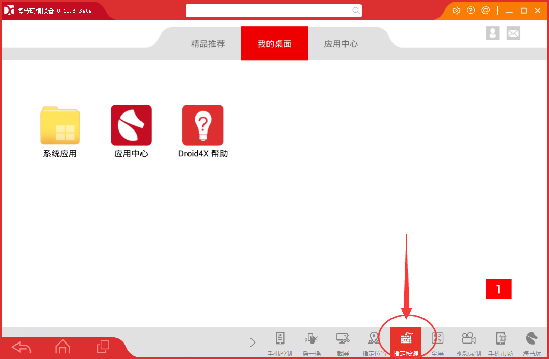Switch to the 精品推荐 tab

[x=209, y=44]
